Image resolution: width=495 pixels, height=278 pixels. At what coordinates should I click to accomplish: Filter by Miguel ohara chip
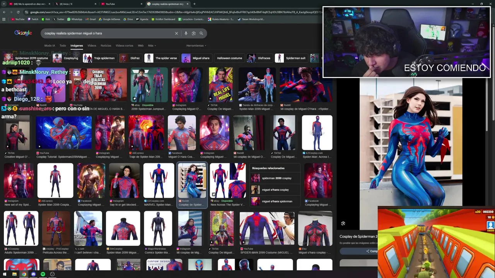(196, 58)
